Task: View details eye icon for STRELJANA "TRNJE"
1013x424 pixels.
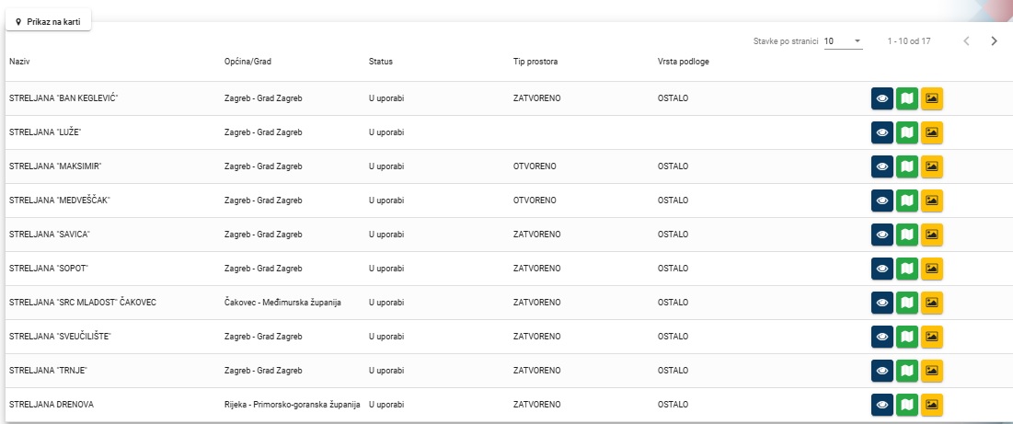Action: (882, 371)
